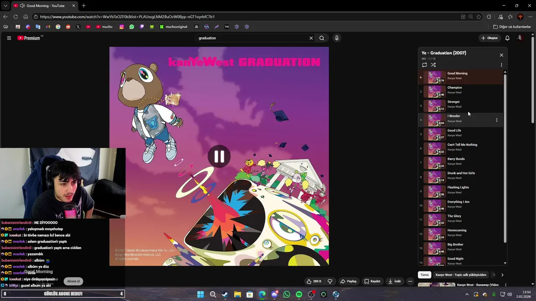Open the YouTube account avatar menu
This screenshot has width=536, height=301.
click(520, 38)
